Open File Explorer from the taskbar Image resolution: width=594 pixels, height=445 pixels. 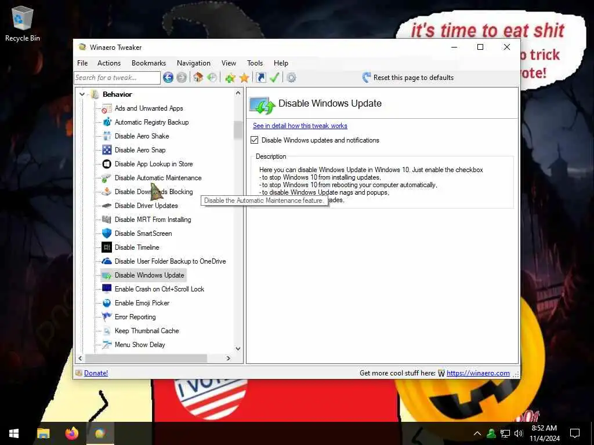43,433
